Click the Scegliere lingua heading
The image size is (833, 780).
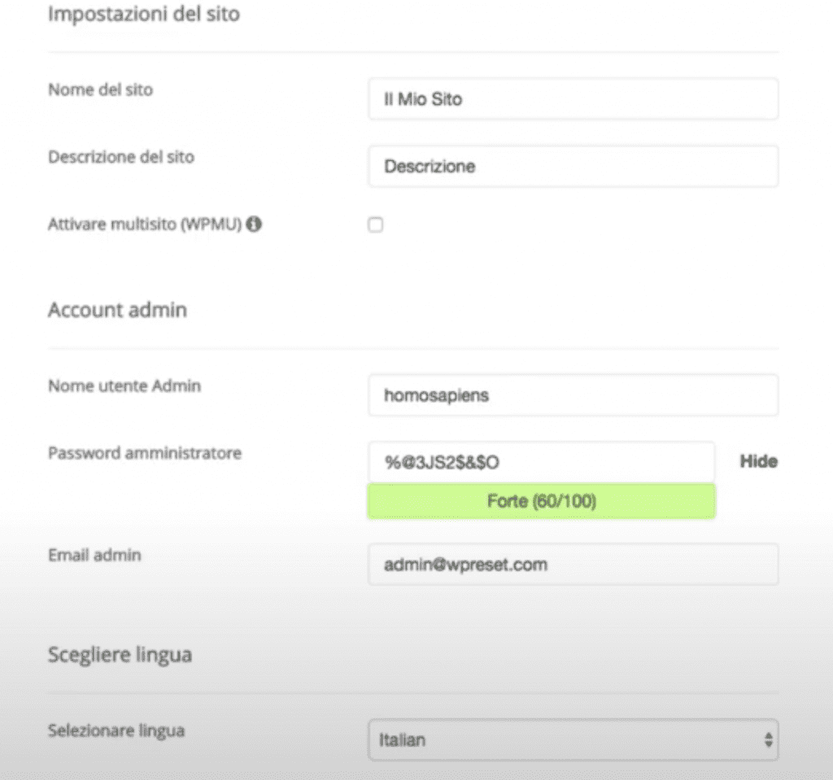tap(120, 655)
